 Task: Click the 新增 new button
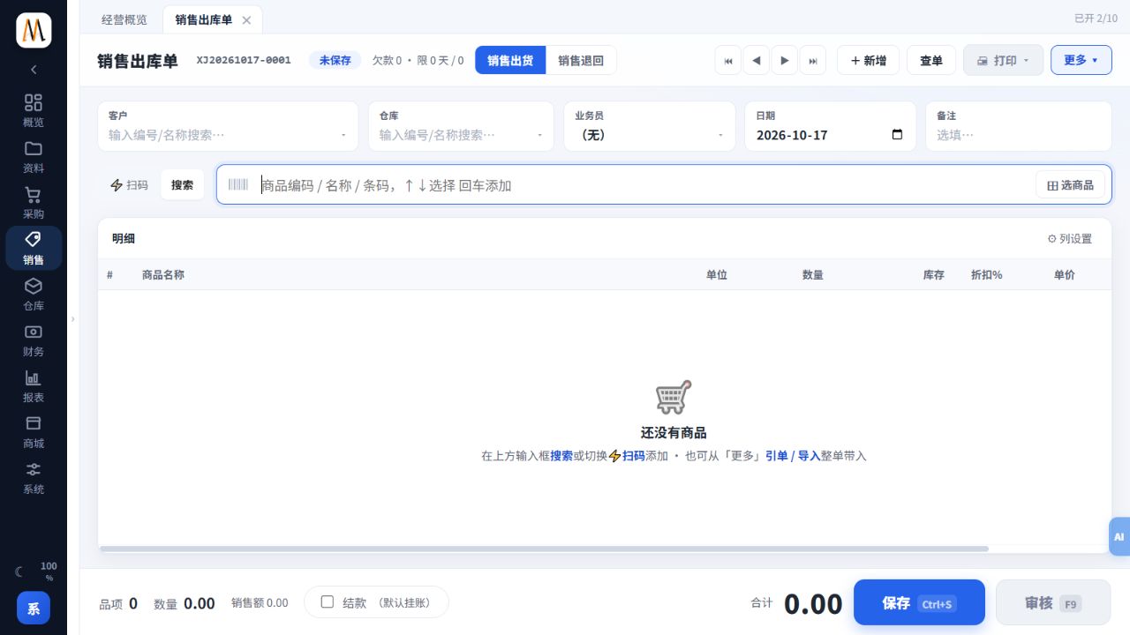869,61
